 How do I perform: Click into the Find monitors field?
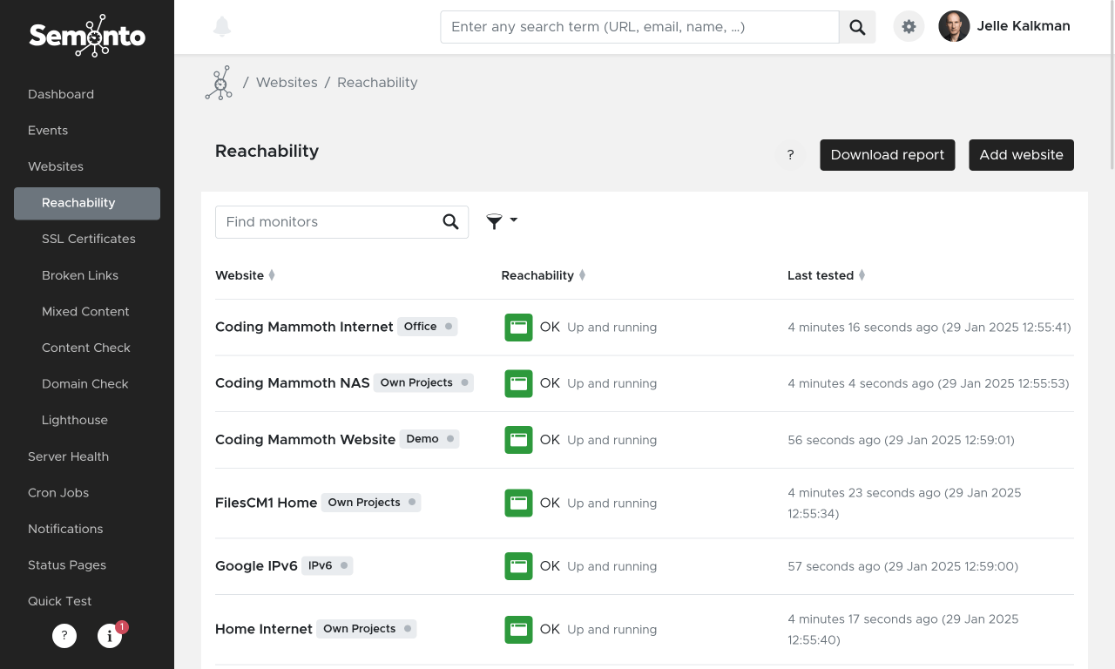tap(329, 222)
